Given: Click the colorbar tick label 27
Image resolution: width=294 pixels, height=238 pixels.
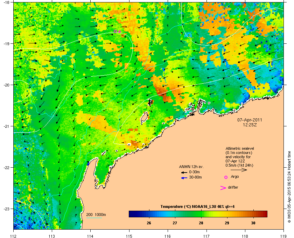Looking at the screenshot, I should (x=175, y=223).
